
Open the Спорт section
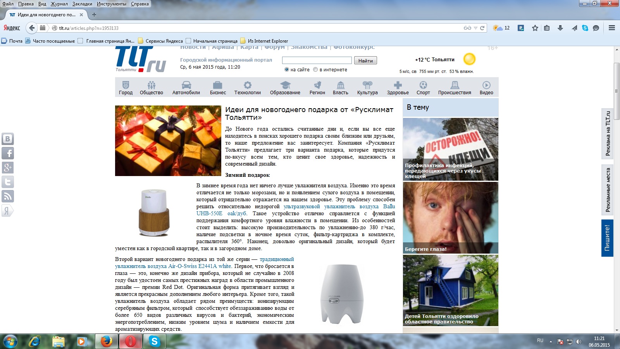click(x=423, y=88)
